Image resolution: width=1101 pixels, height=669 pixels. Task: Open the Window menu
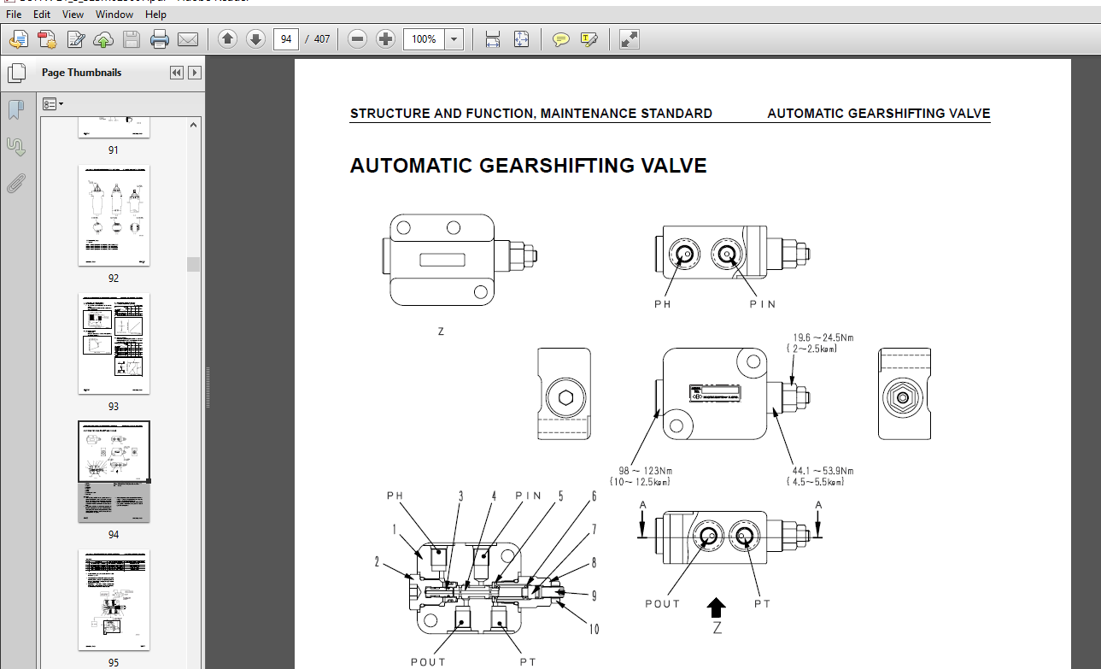[x=114, y=15]
